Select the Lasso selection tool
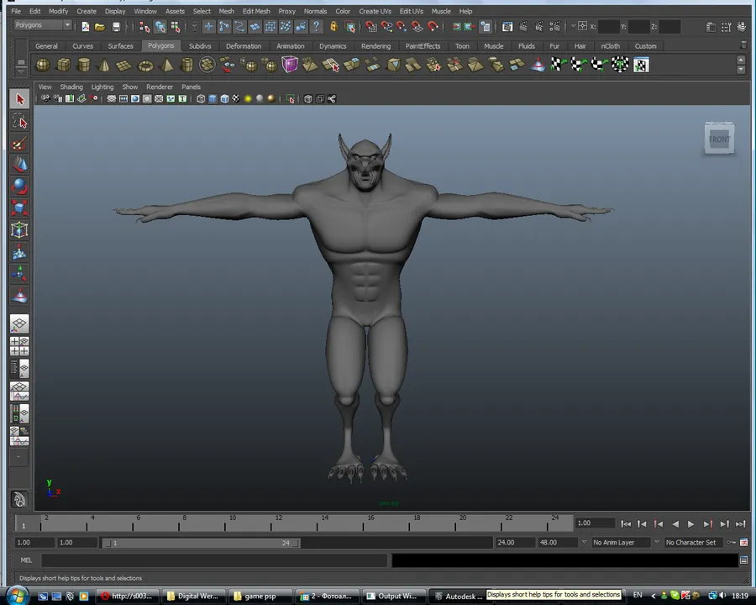756x605 pixels. 19,122
